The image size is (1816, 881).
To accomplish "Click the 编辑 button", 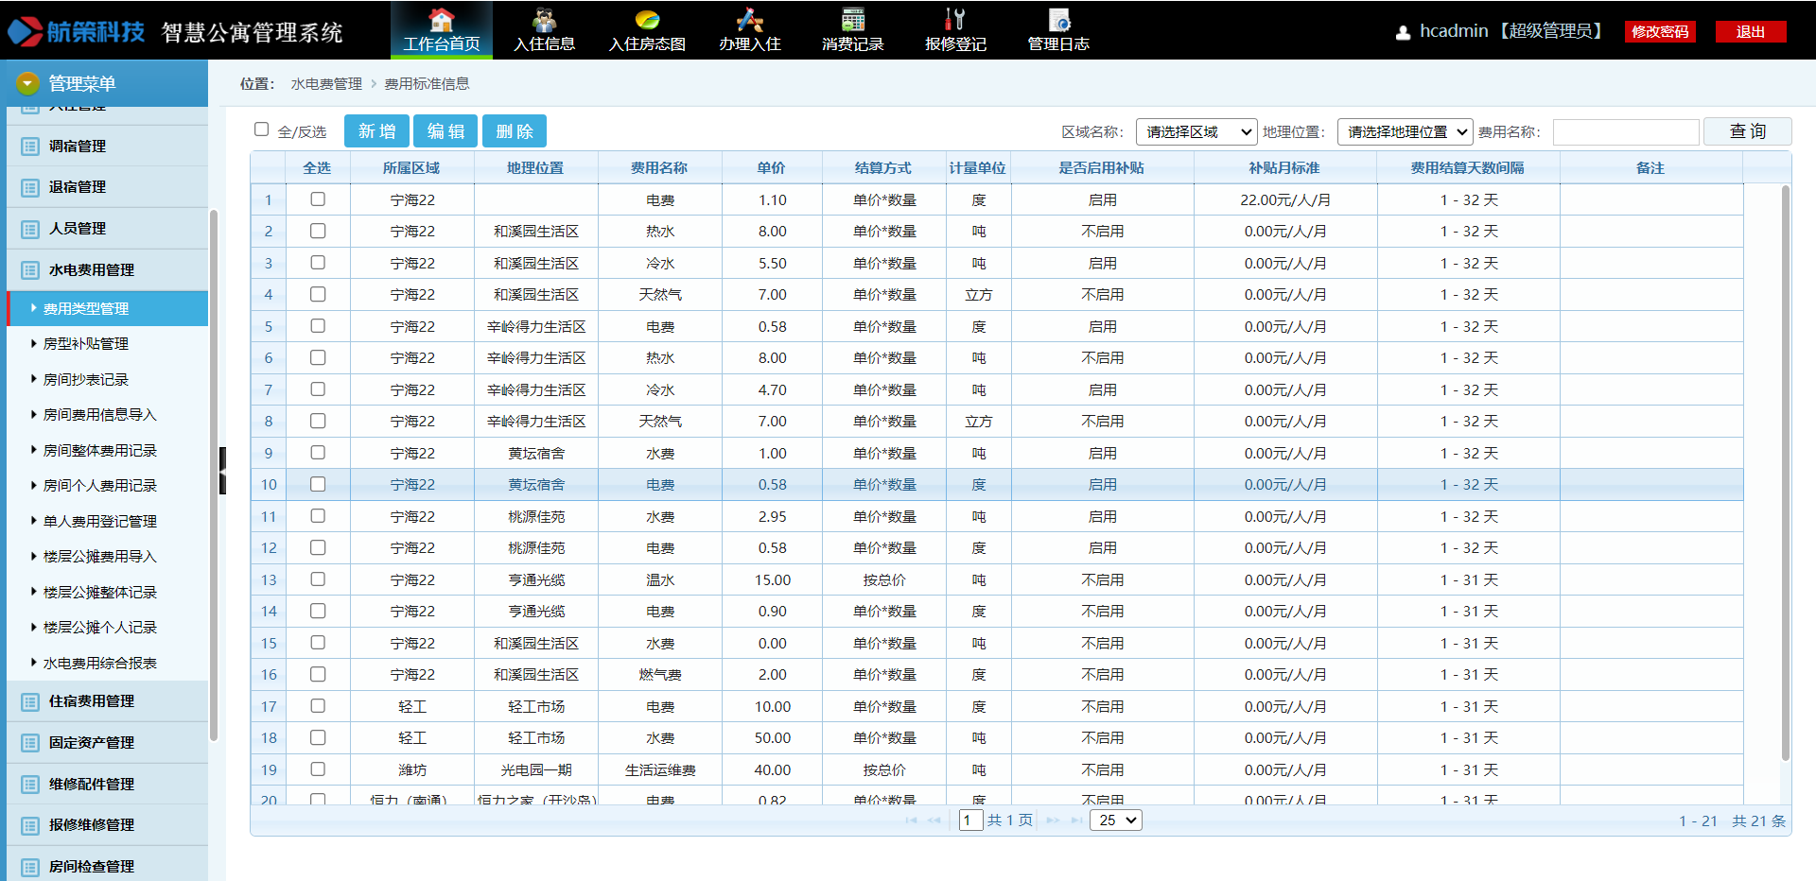I will (x=445, y=131).
